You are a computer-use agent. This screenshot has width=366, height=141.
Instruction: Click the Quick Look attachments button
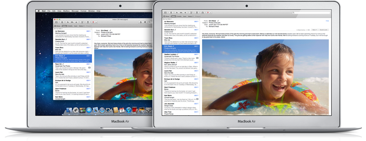[323, 30]
